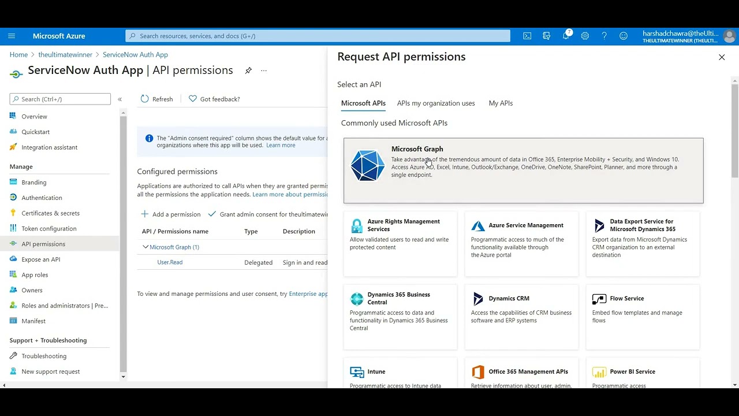Click the Refresh icon in the toolbar
Screen dimensions: 739x416
tap(144, 99)
